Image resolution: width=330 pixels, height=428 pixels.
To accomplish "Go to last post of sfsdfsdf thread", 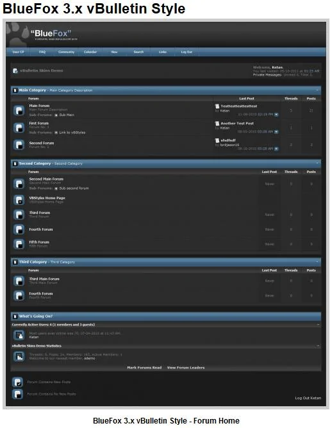I will (x=276, y=149).
